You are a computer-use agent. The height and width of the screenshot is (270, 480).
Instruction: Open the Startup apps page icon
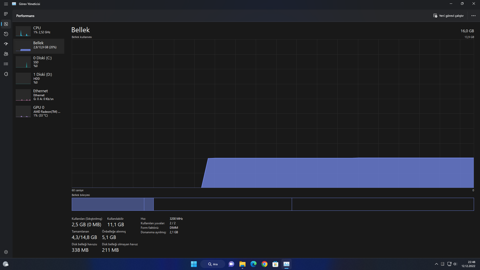coord(6,44)
